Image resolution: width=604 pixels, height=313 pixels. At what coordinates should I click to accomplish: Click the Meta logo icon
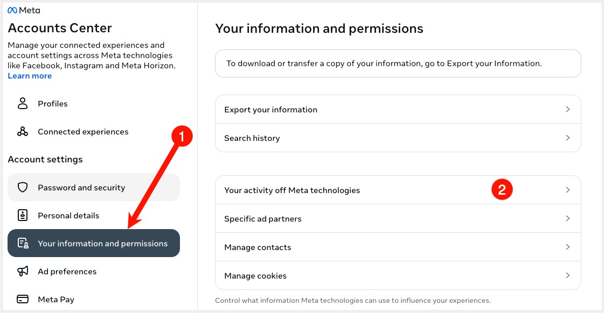pos(12,10)
